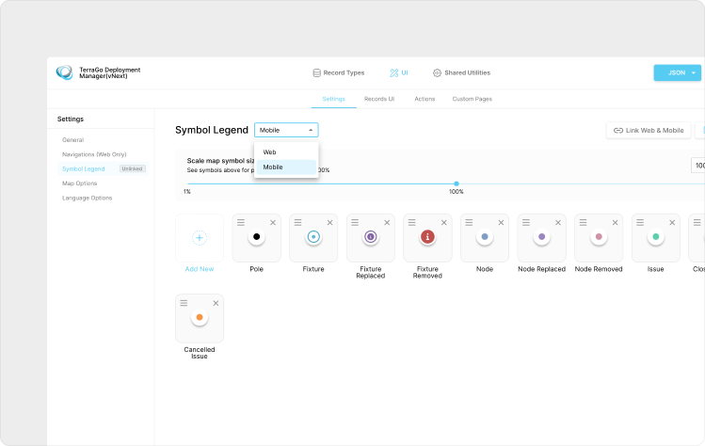705x446 pixels.
Task: Open the Symbol Legend platform dropdown
Action: coord(286,131)
